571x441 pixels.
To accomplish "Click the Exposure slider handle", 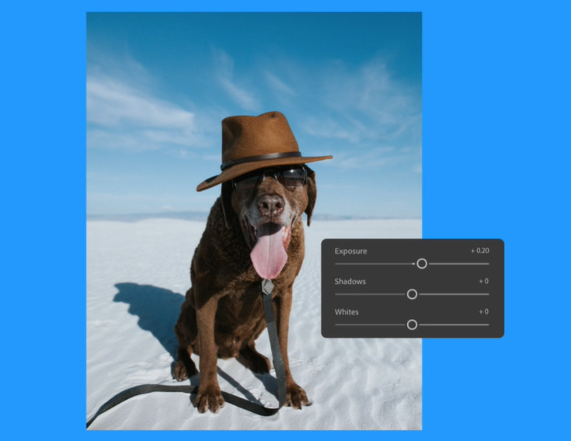I will (x=422, y=263).
